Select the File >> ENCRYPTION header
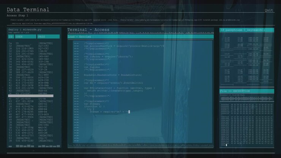This screenshot has height=158, width=281. tap(247, 91)
